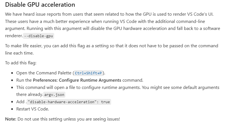Click the word "renderer." before --disable-gpu
This screenshot has width=225, height=125.
[14, 36]
